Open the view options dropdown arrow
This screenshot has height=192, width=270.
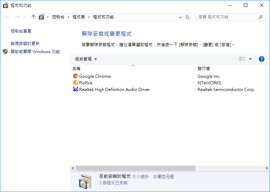click(250, 59)
